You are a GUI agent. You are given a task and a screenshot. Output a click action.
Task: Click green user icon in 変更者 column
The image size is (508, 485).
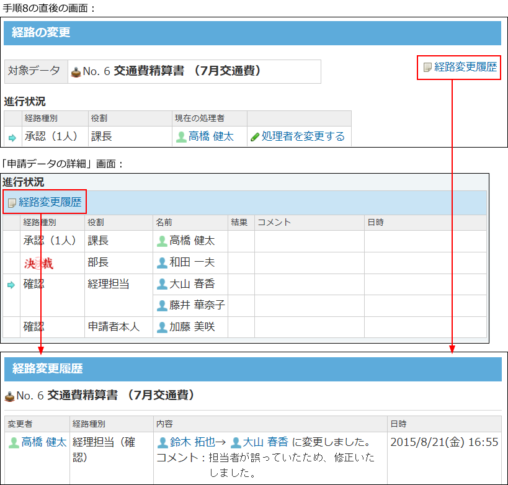[x=14, y=443]
